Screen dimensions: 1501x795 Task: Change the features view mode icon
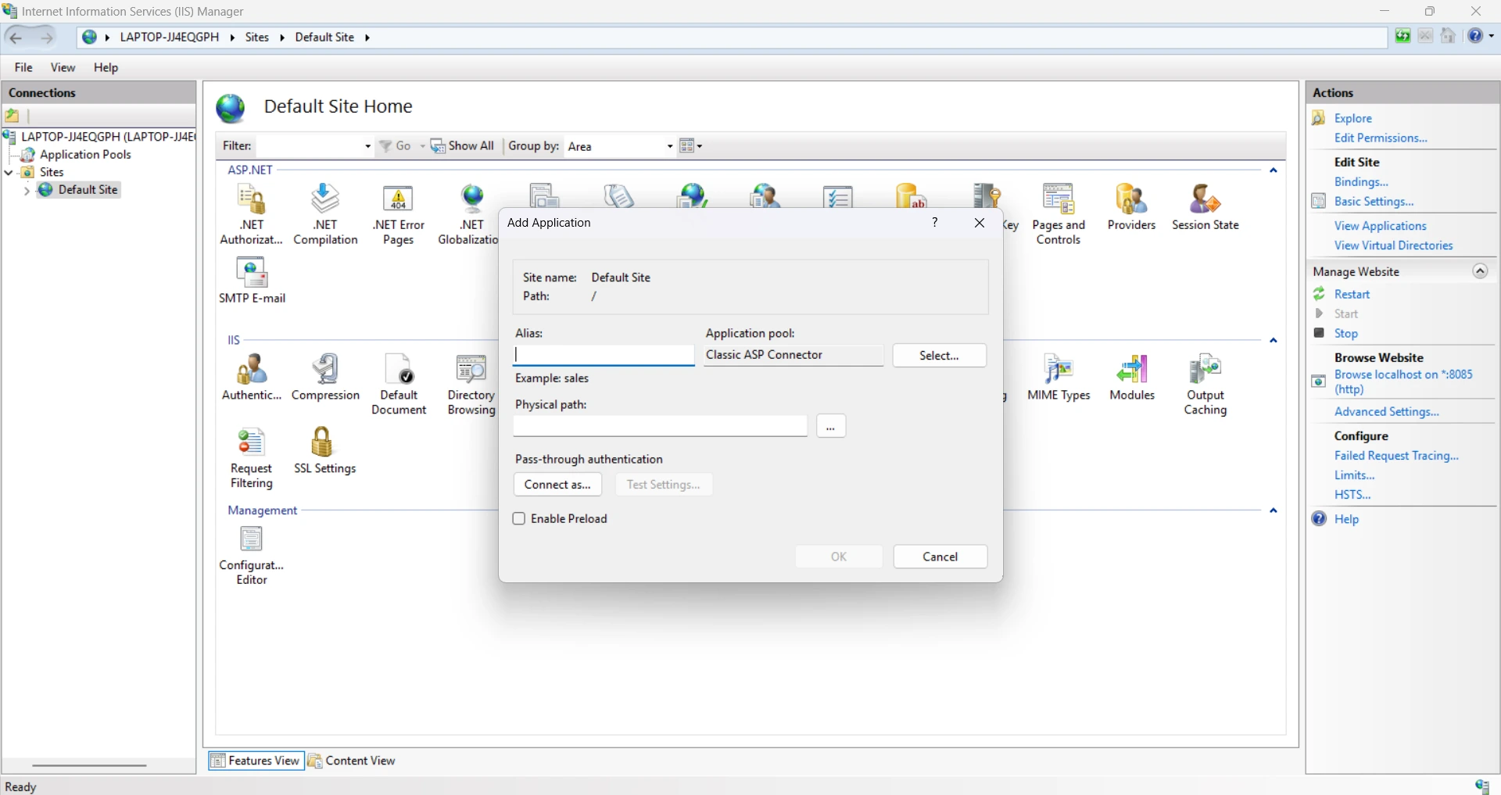687,146
